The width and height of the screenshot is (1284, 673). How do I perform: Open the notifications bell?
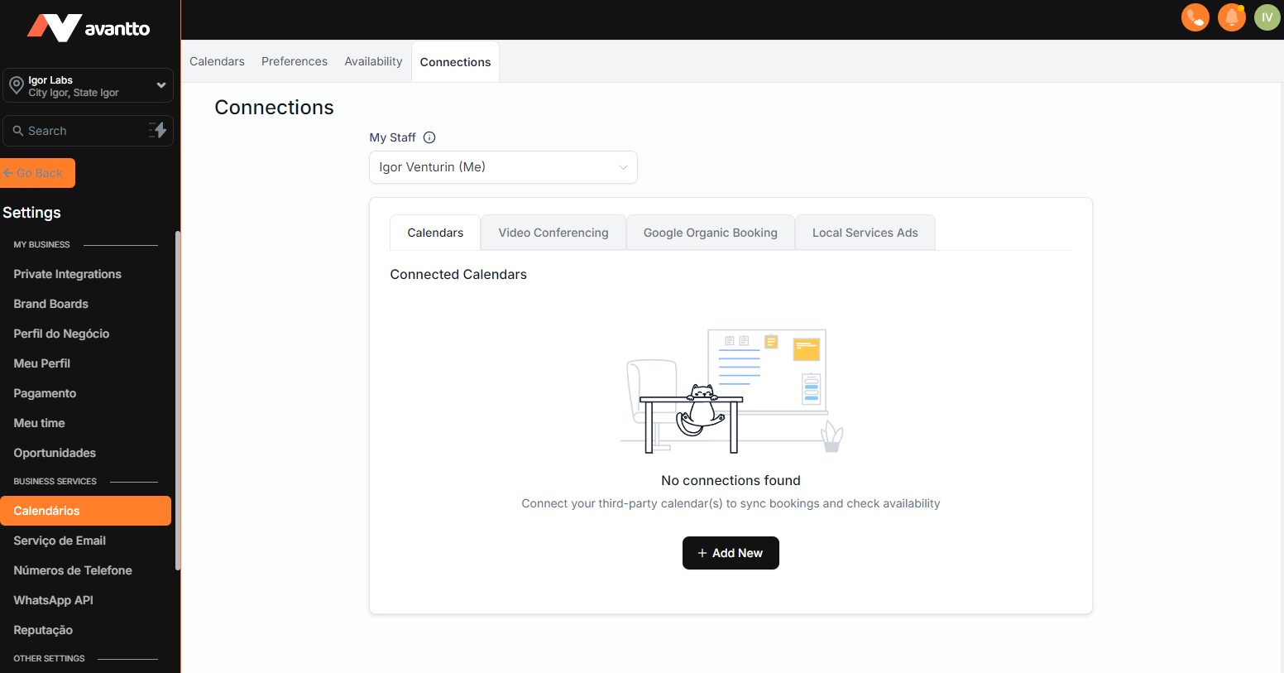[x=1231, y=17]
